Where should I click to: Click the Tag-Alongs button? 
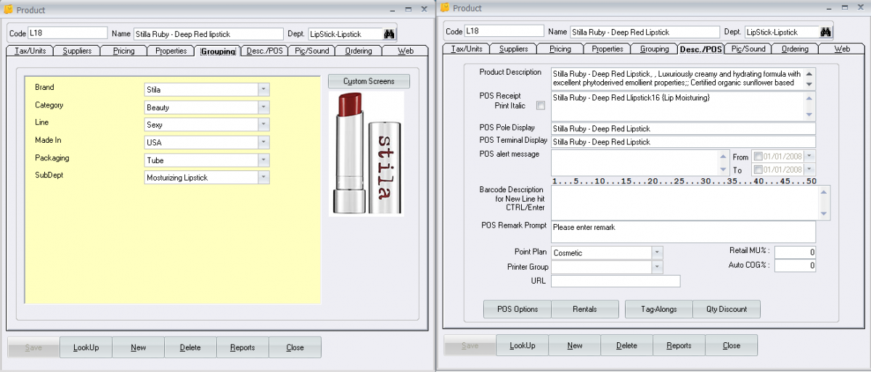click(x=659, y=309)
